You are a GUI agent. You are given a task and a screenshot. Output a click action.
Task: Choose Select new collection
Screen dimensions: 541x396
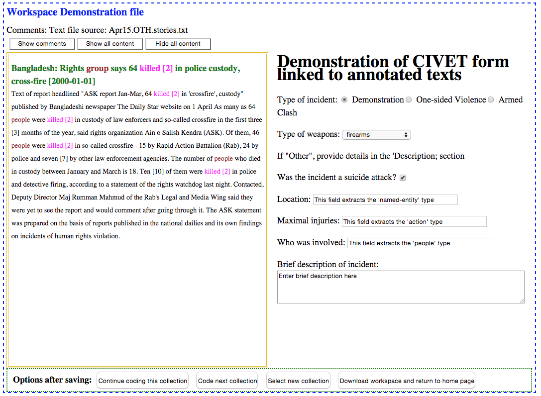298,381
